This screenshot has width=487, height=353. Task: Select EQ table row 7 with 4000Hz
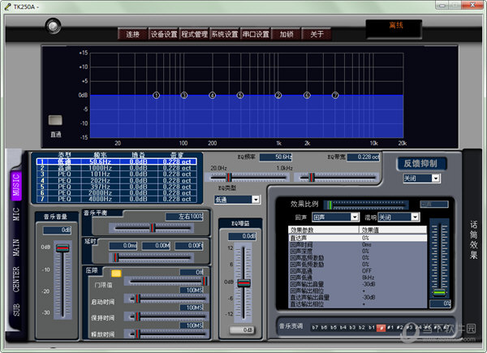coord(116,200)
